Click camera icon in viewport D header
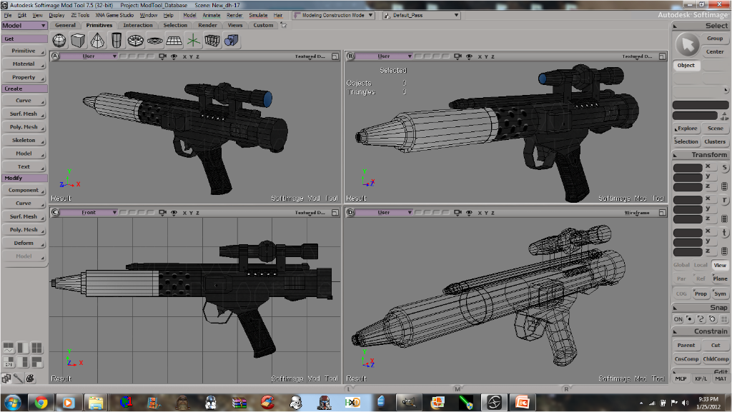This screenshot has width=732, height=412. [457, 213]
